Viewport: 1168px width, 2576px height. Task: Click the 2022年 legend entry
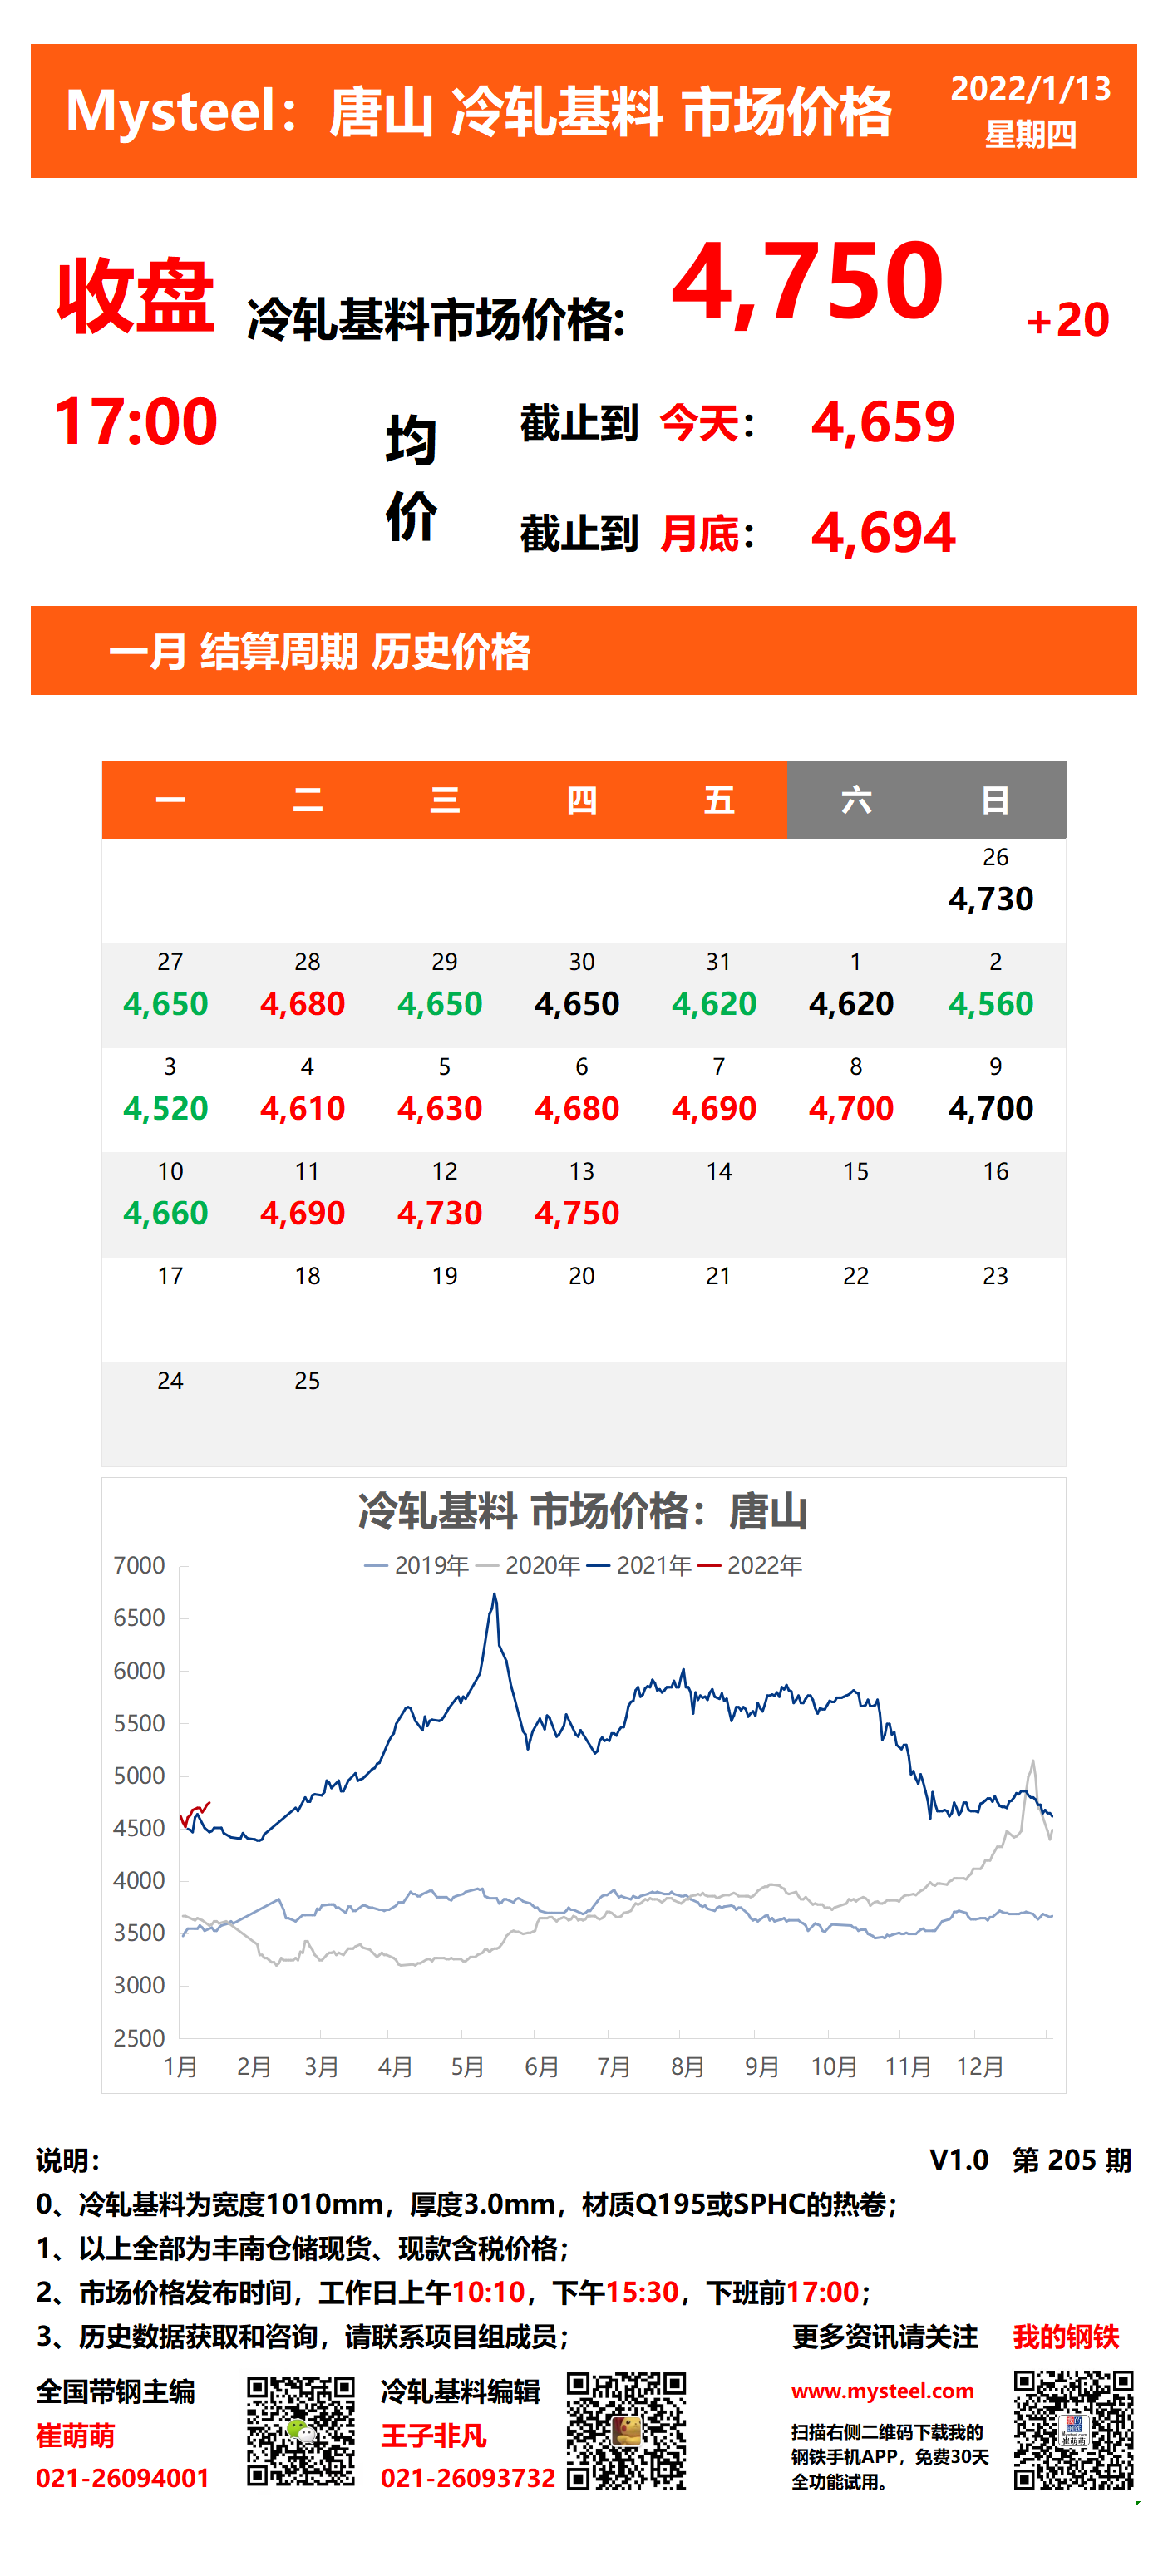click(750, 1565)
